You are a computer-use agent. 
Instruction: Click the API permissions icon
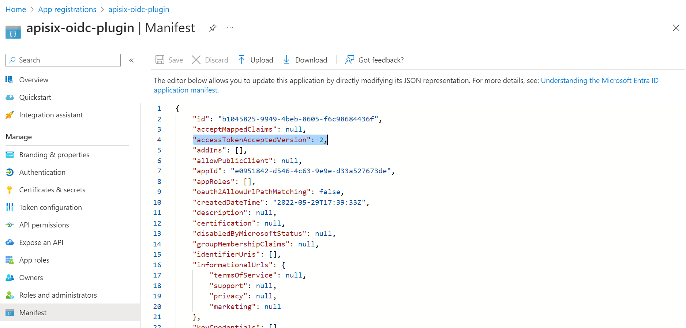point(10,225)
